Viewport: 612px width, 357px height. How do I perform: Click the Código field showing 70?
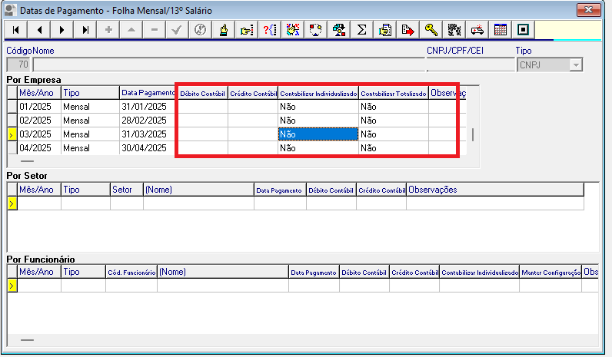pyautogui.click(x=18, y=64)
